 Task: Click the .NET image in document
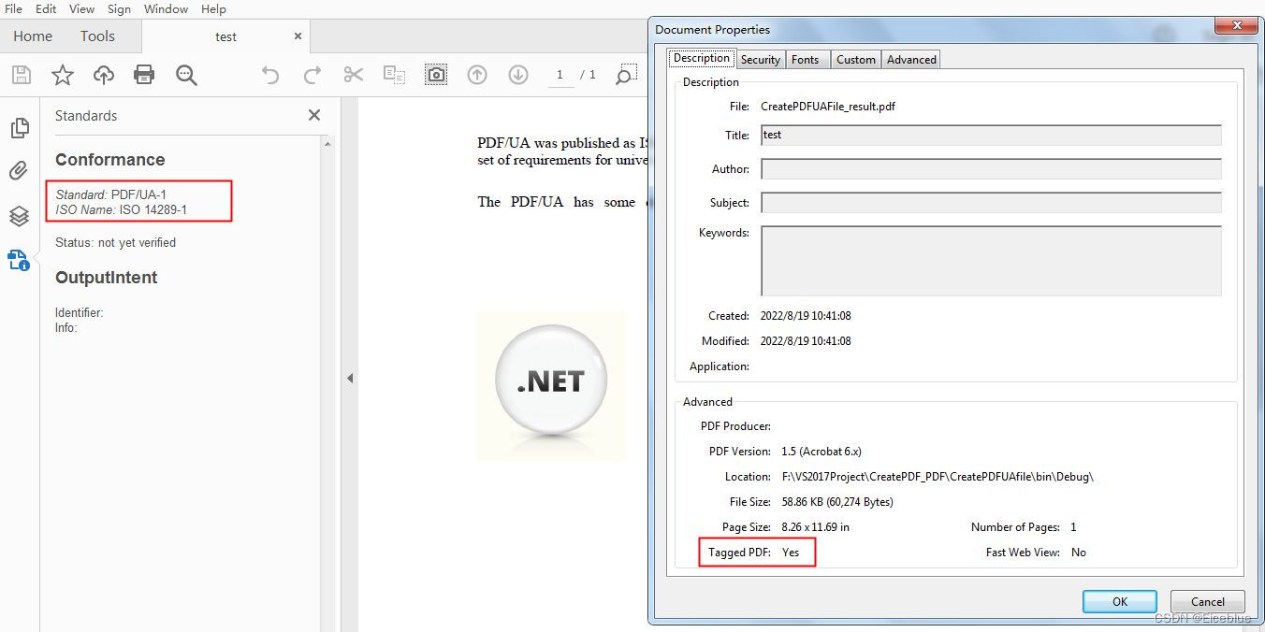coord(551,385)
